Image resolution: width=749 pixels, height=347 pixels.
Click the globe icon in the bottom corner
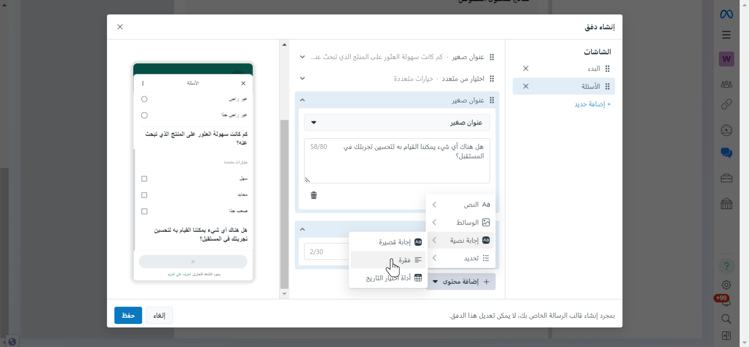[12, 342]
